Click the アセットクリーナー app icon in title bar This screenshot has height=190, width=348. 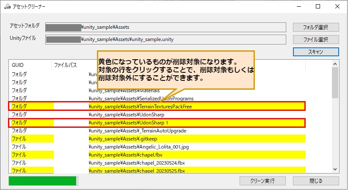coord(7,6)
